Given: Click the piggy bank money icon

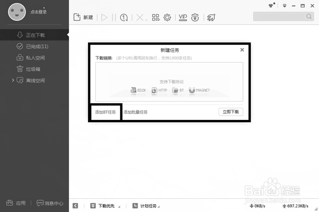Looking at the screenshot, I should coord(195,17).
